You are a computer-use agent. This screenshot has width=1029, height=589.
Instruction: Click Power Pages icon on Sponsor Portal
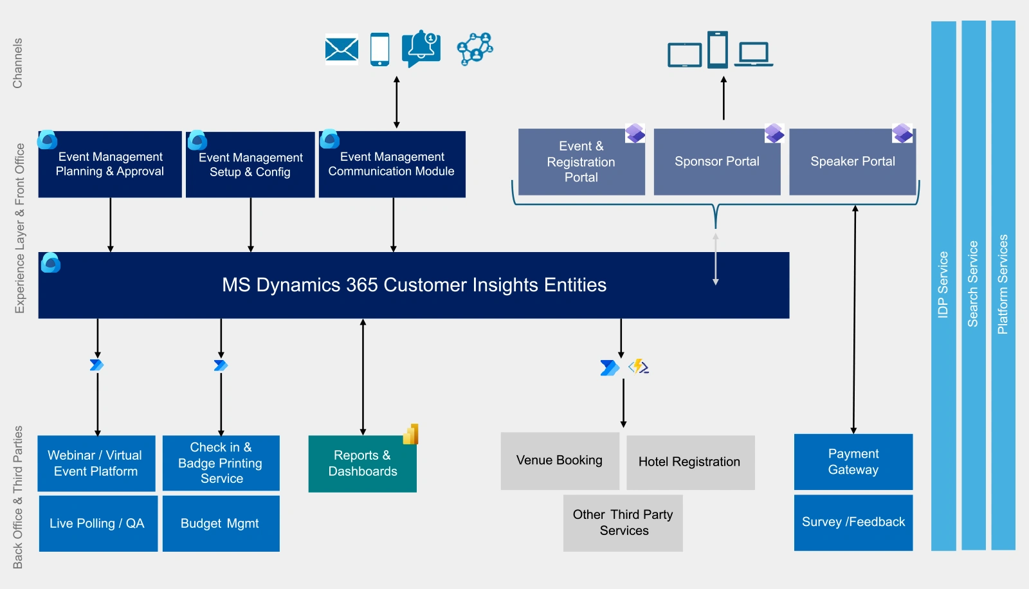[774, 133]
